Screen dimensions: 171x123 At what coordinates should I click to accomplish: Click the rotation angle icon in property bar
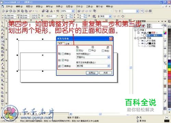(x=47, y=16)
